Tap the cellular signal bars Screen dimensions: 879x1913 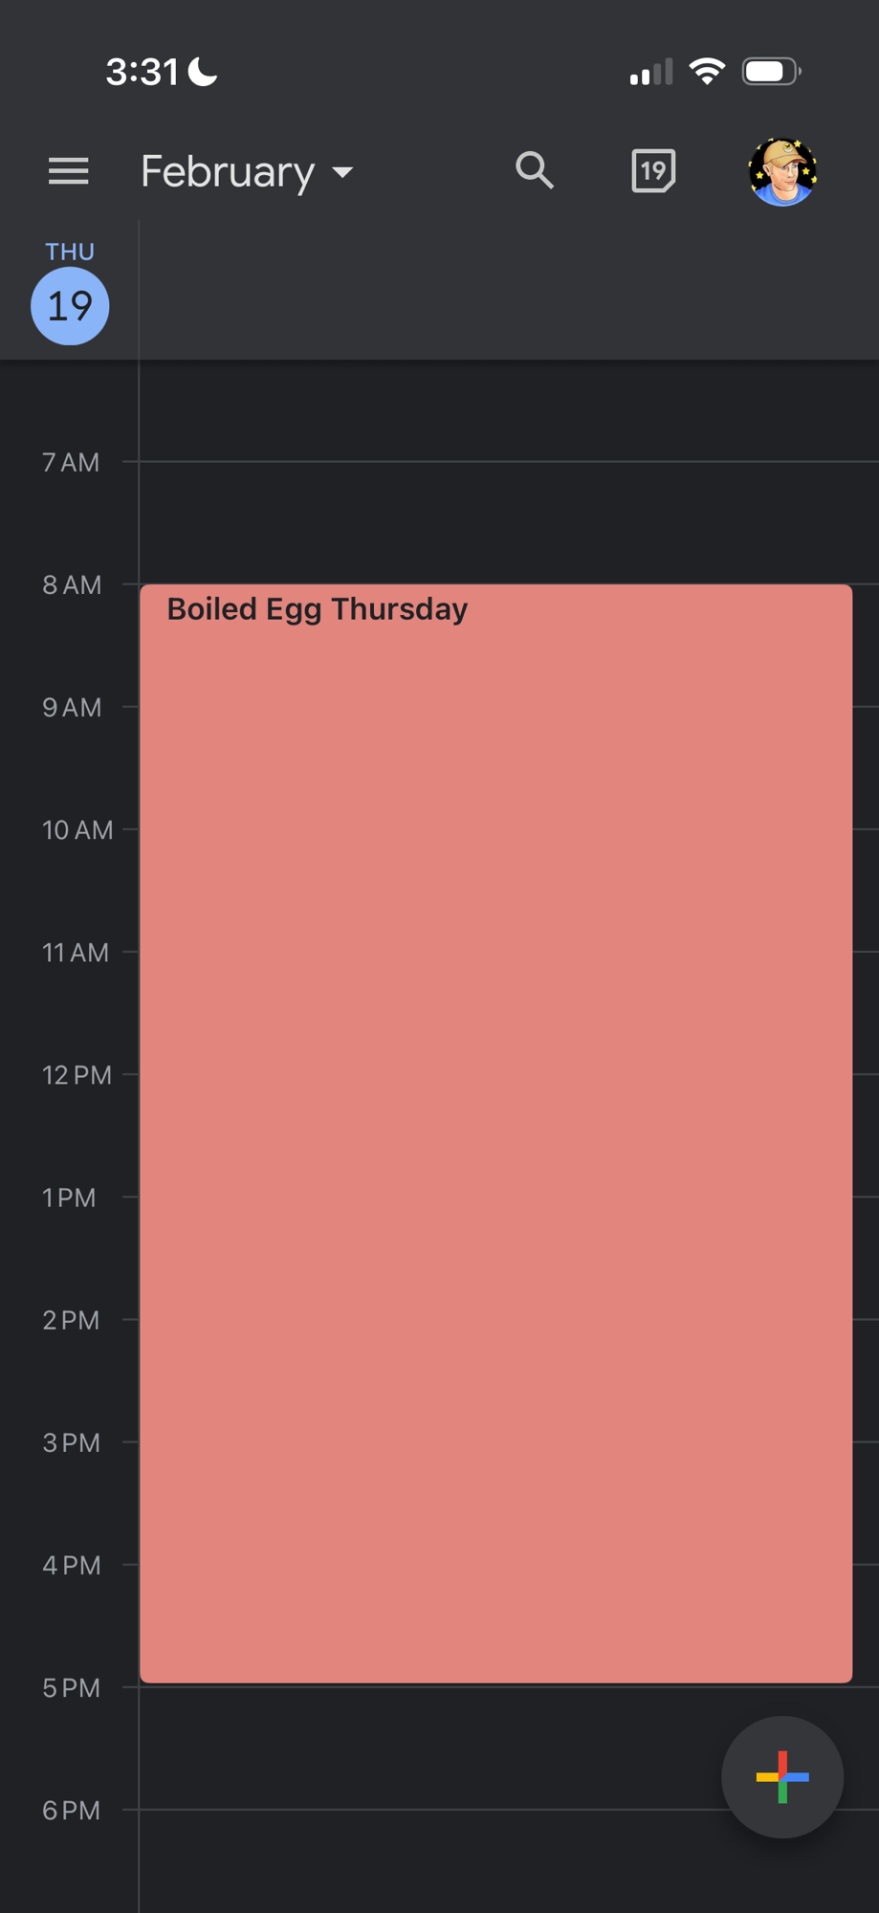[650, 73]
